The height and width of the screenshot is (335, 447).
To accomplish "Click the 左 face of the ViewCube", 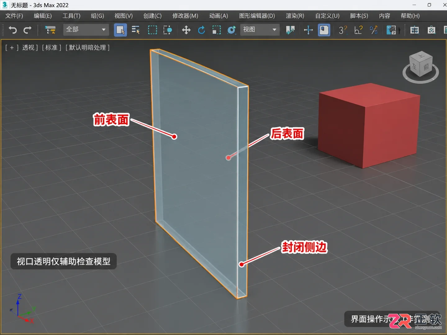I will pos(415,66).
